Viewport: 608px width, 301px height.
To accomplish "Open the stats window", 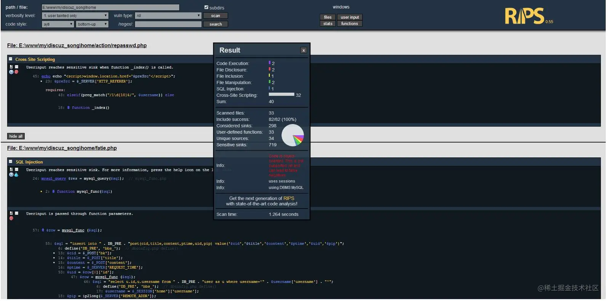I will (x=328, y=24).
